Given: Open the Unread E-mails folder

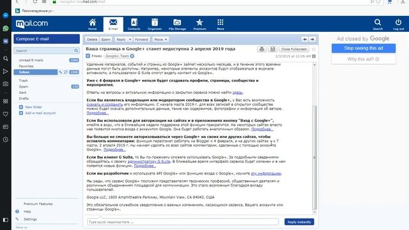Looking at the screenshot, I should (31, 60).
